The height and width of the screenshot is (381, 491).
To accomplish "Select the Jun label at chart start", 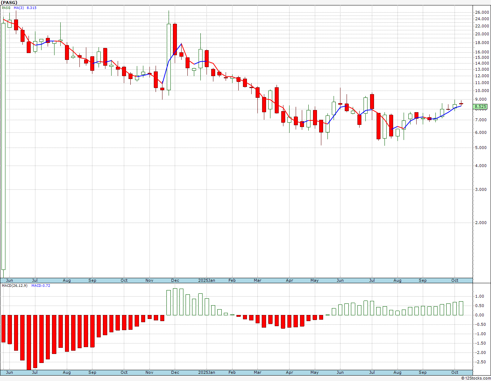I will [9, 280].
